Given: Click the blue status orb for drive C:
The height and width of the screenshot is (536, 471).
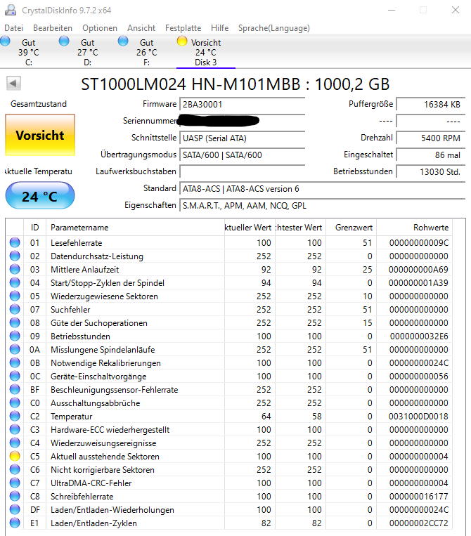Looking at the screenshot, I should click(5, 41).
